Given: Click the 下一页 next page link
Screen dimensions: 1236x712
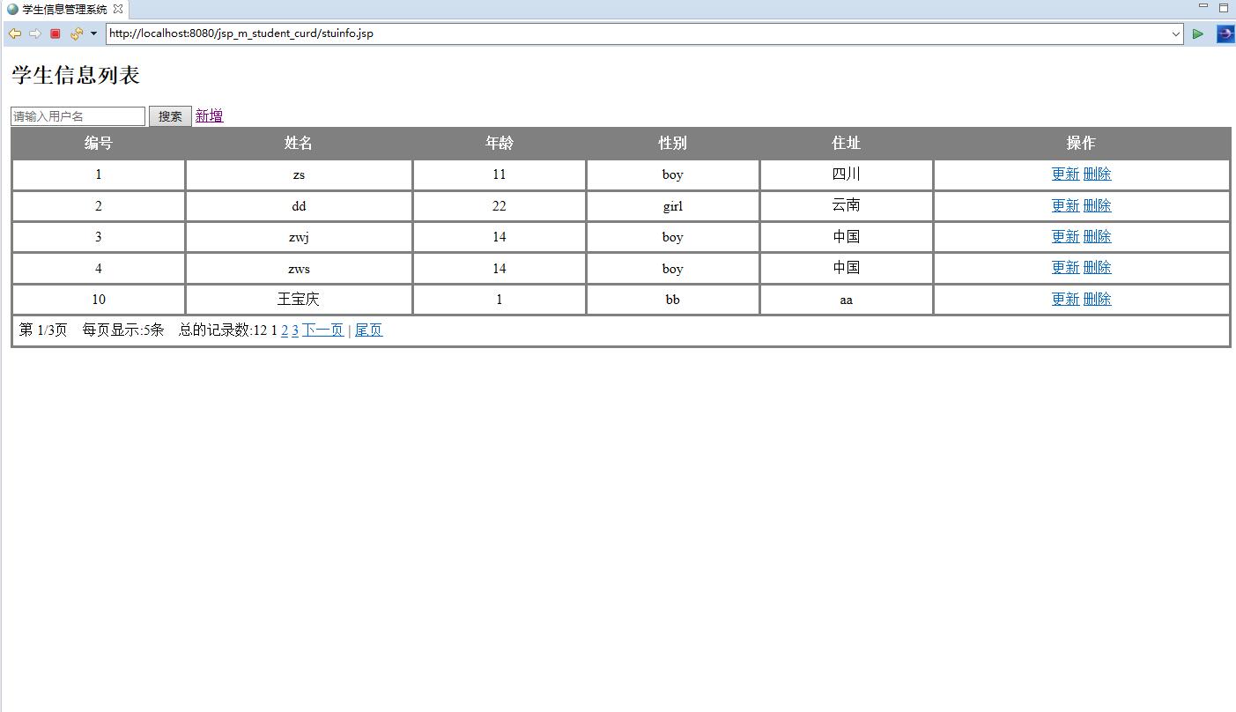Looking at the screenshot, I should (322, 329).
